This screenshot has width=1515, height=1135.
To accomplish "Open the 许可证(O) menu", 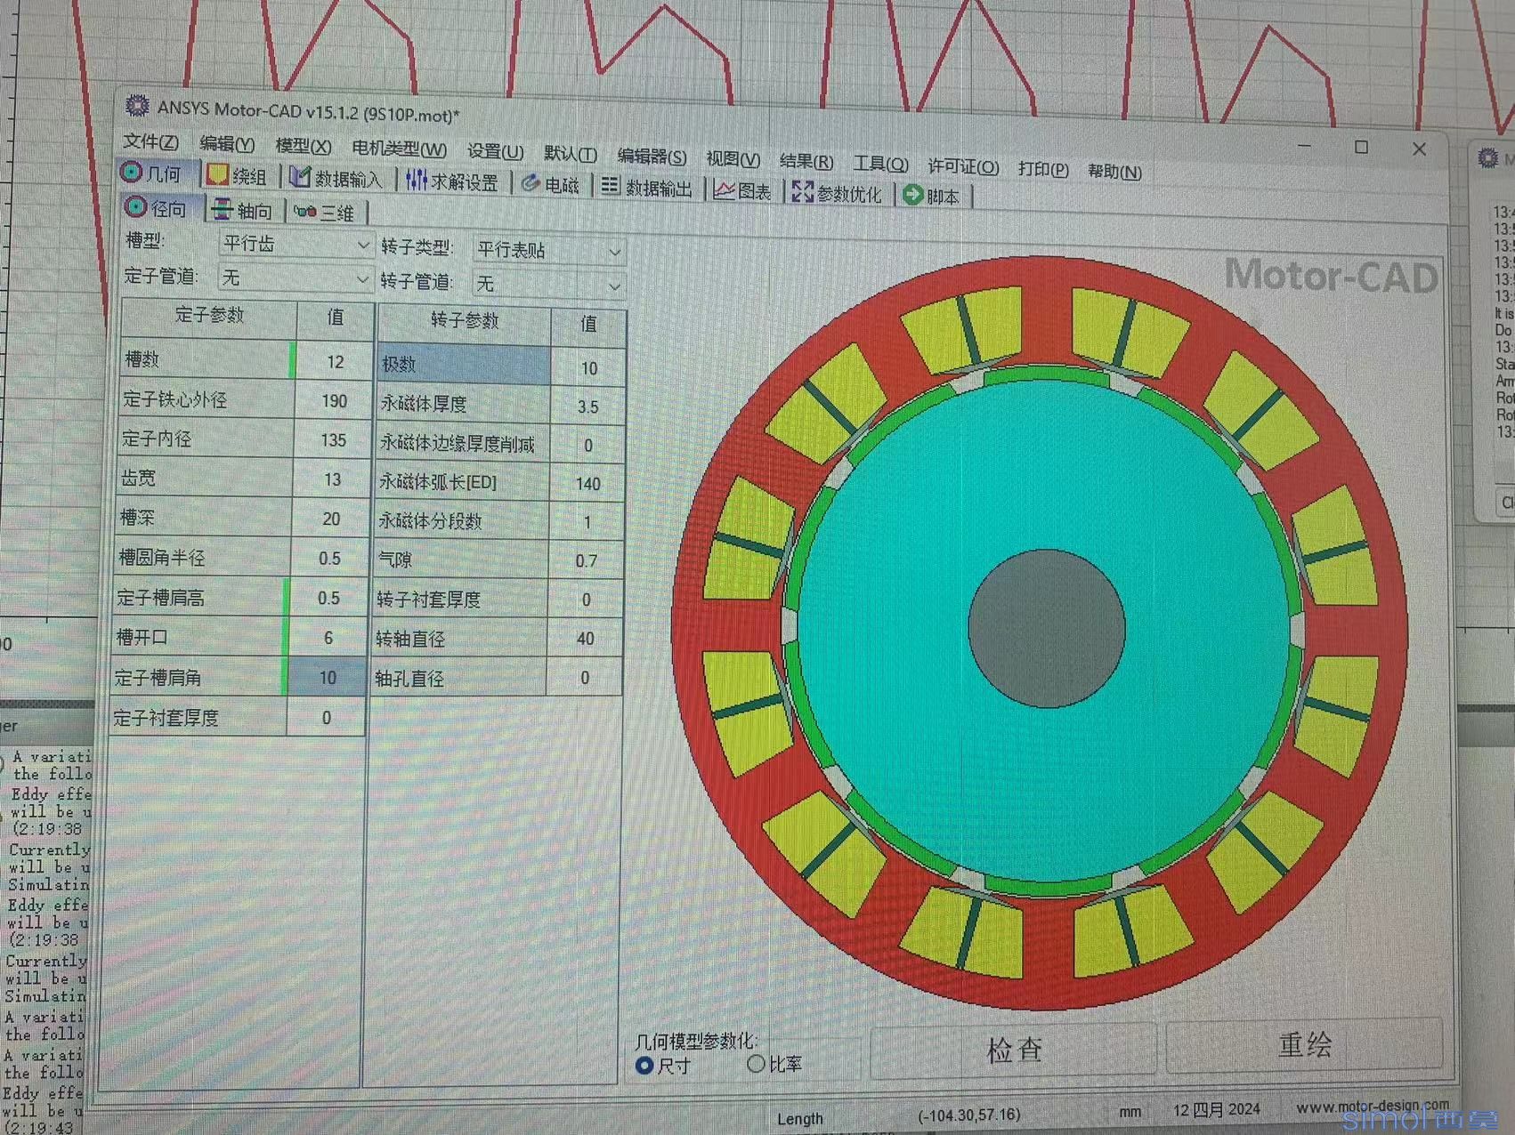I will pyautogui.click(x=963, y=166).
